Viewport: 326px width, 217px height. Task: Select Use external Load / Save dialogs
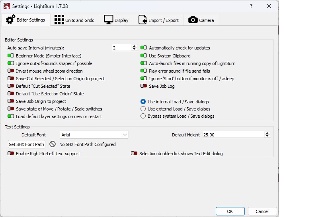[143, 109]
